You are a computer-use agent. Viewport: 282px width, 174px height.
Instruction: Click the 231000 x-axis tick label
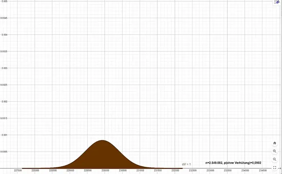(x=140, y=171)
